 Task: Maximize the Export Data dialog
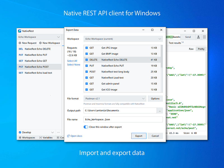[x=152, y=30]
